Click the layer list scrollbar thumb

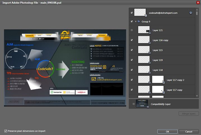click(197, 13)
